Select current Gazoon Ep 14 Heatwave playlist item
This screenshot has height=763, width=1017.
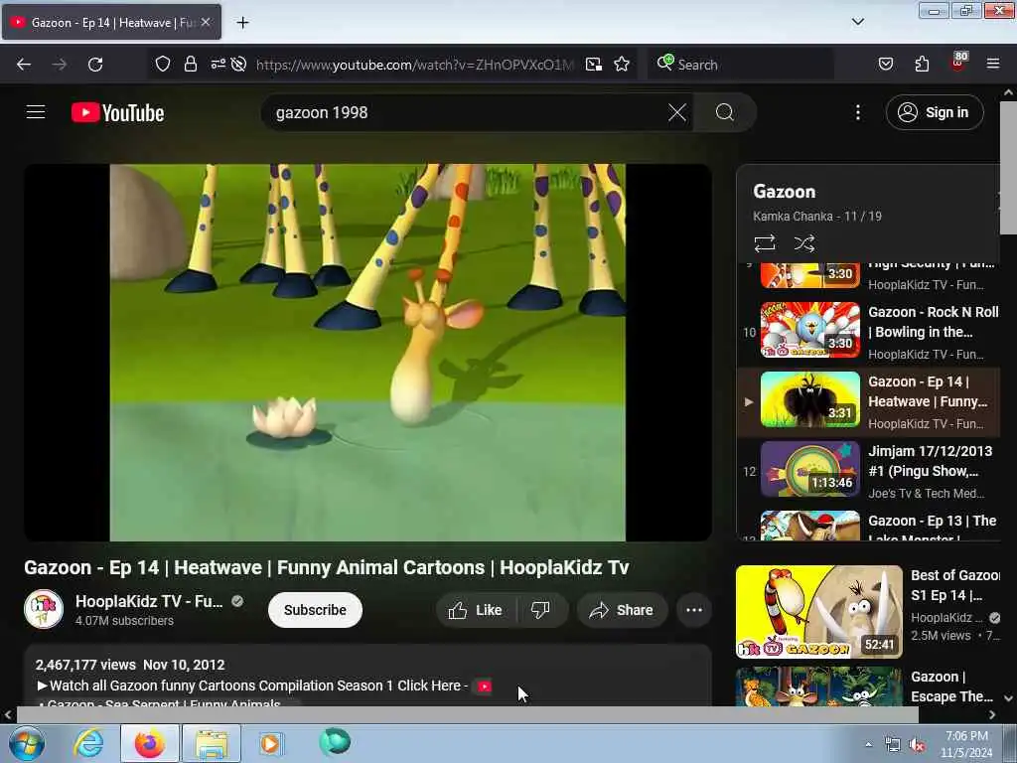point(869,401)
